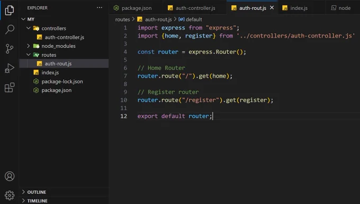
Task: Click the node tab terminal icon
Action: point(334,8)
